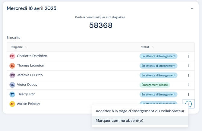The width and height of the screenshot is (202, 131).
Task: Click the TL avatar for Thomas Lebreton
Action: (x=12, y=66)
